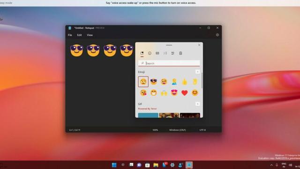This screenshot has height=169, width=300.
Task: Insert the face blowing a kiss emoji
Action: point(143,93)
